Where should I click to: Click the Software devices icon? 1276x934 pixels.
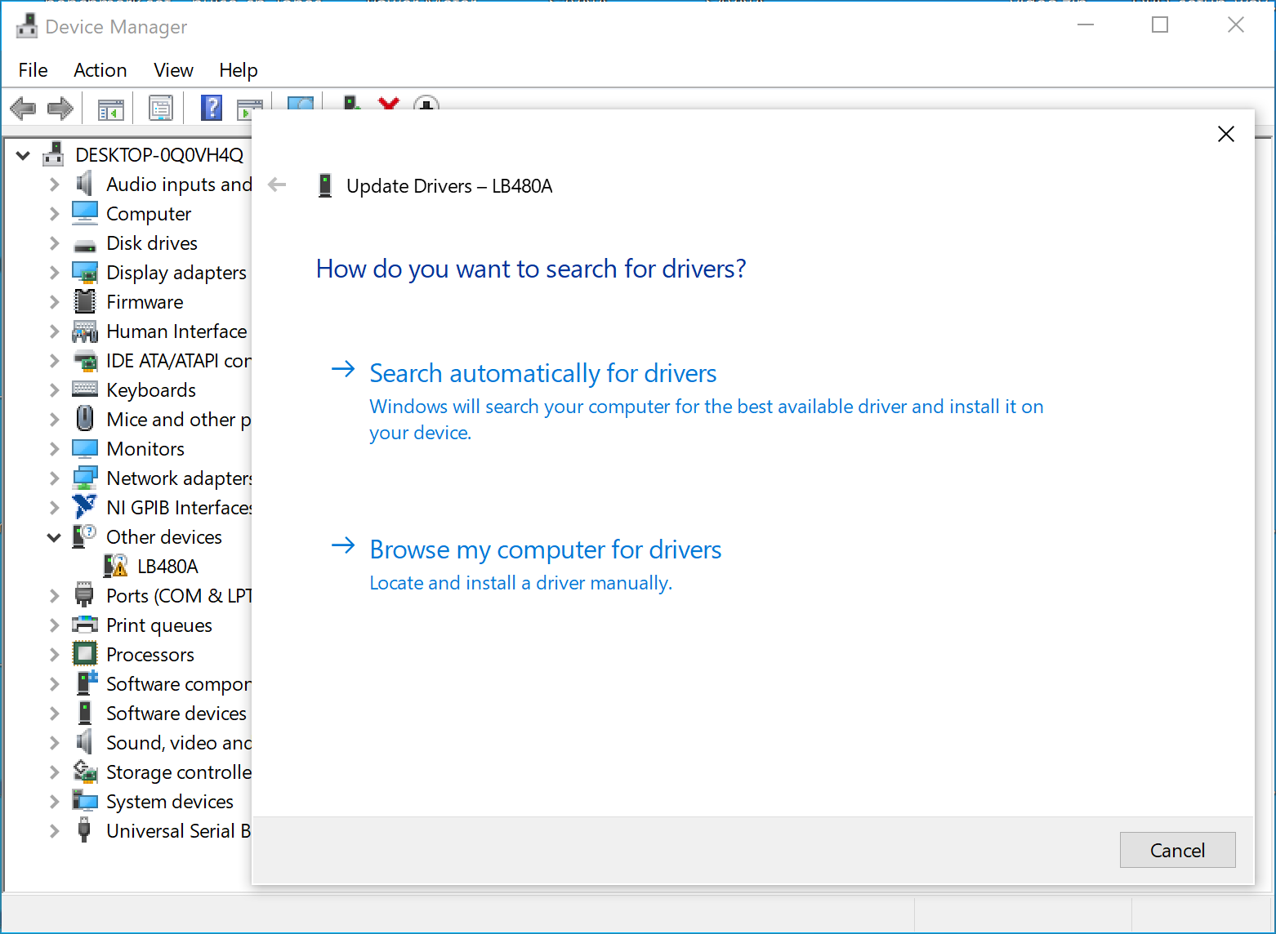85,713
